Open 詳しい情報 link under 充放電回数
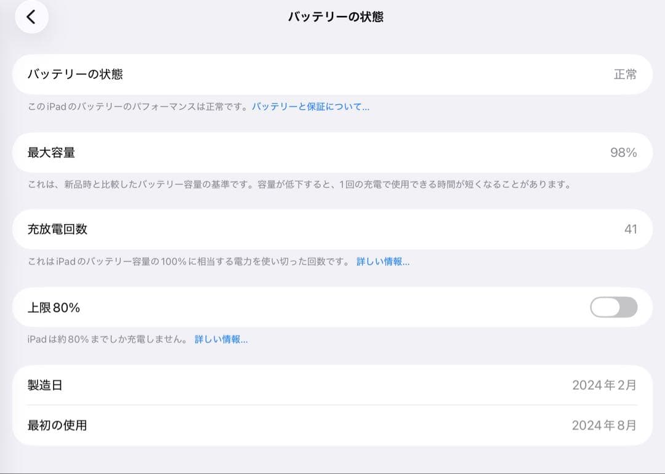This screenshot has width=665, height=474. [x=383, y=261]
